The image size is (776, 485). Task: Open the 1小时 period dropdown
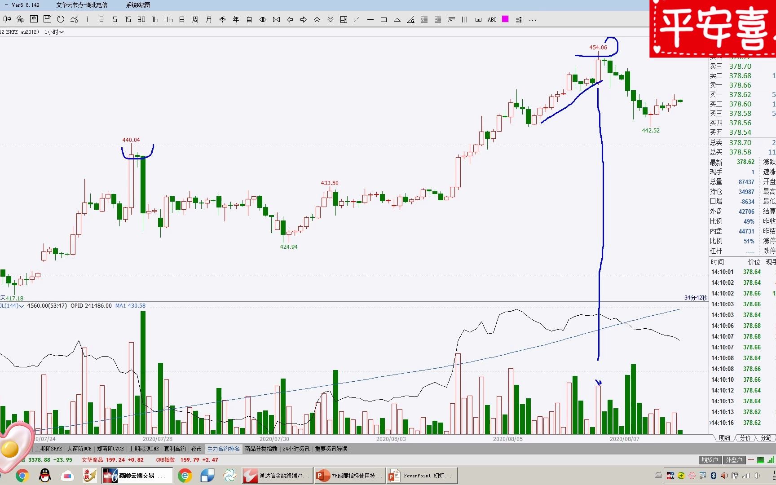[x=54, y=32]
